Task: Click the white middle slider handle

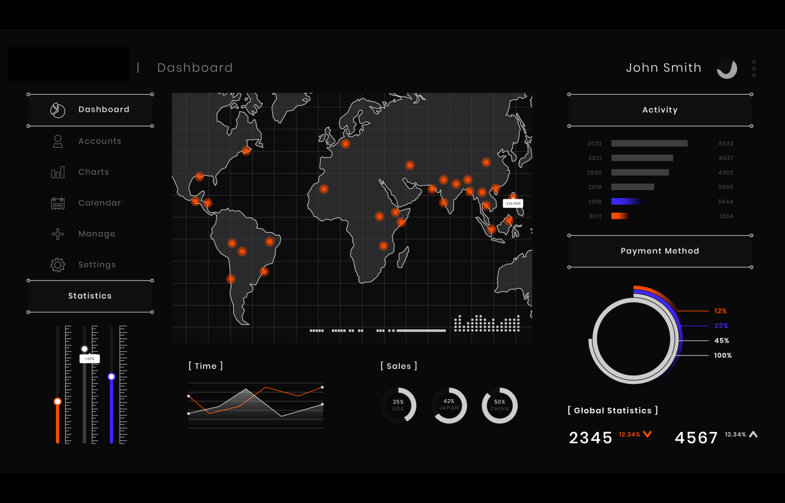Action: point(84,349)
